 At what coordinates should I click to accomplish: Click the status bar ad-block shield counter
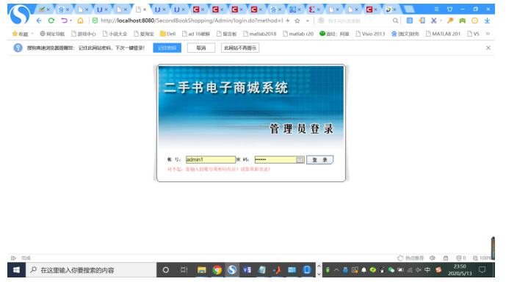[461, 258]
